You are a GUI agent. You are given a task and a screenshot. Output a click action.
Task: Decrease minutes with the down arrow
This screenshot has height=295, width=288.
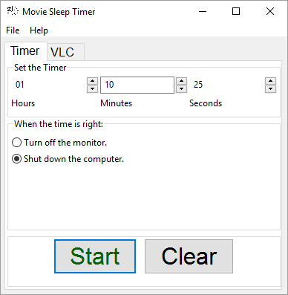pyautogui.click(x=181, y=88)
